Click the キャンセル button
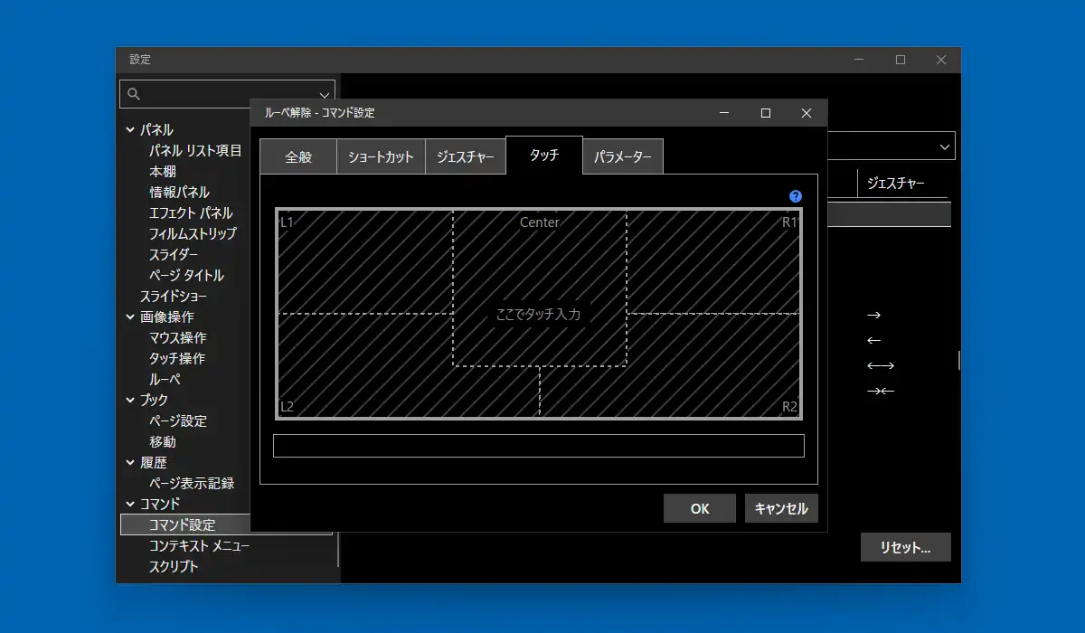Viewport: 1085px width, 633px height. [781, 508]
